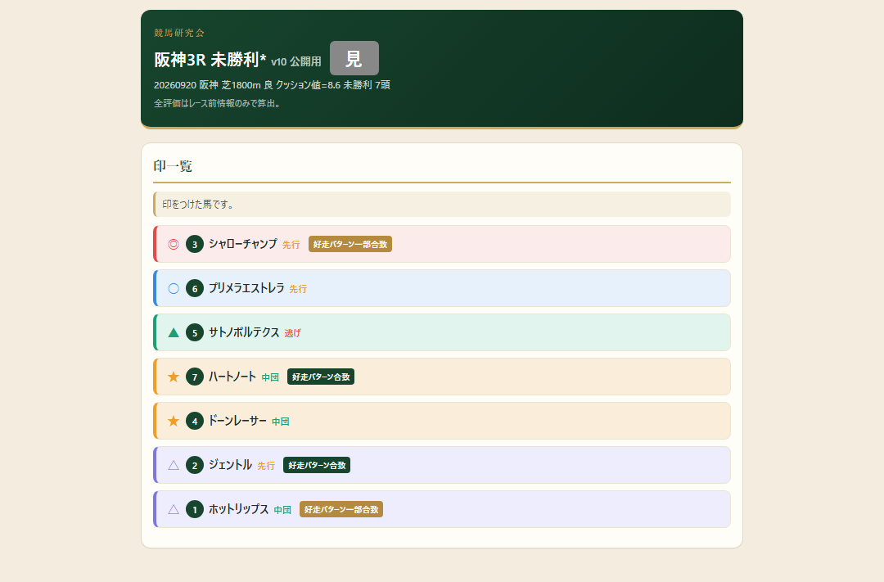Click the v10 公開用 version label
Viewport: 884px width, 582px height.
pos(296,61)
